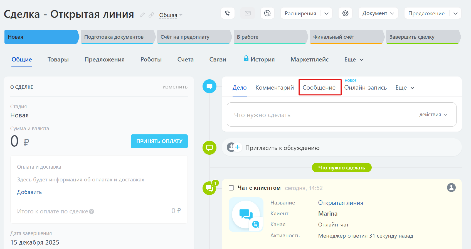Click the Добавить link under payment
The image size is (471, 249).
(29, 192)
